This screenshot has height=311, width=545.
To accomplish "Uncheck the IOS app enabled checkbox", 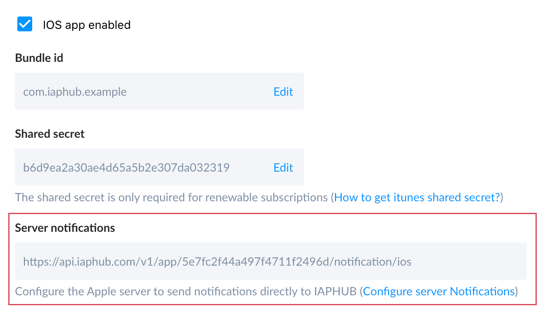I will (25, 24).
